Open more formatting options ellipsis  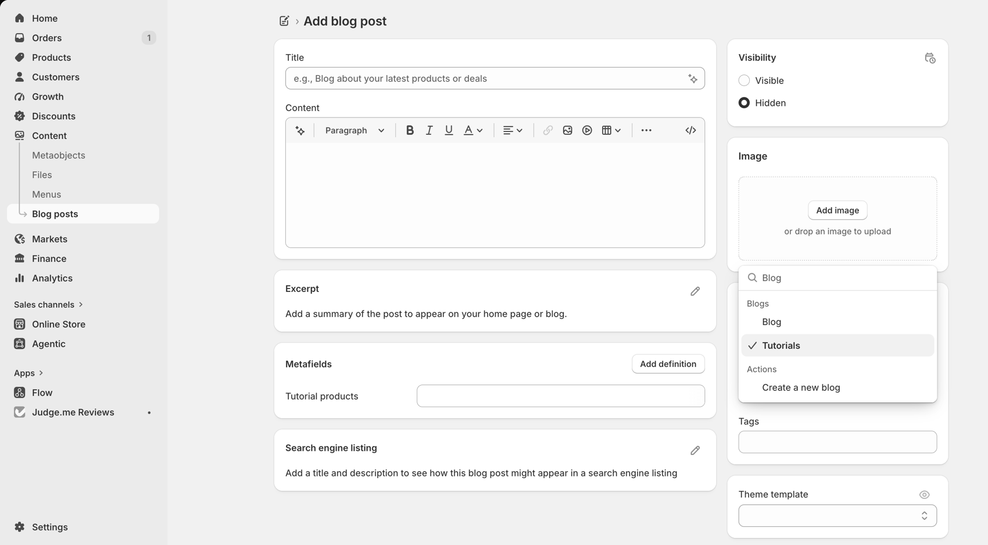[x=646, y=130]
